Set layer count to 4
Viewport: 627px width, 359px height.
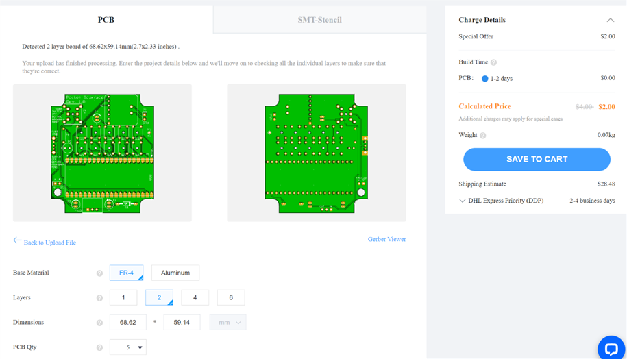195,297
